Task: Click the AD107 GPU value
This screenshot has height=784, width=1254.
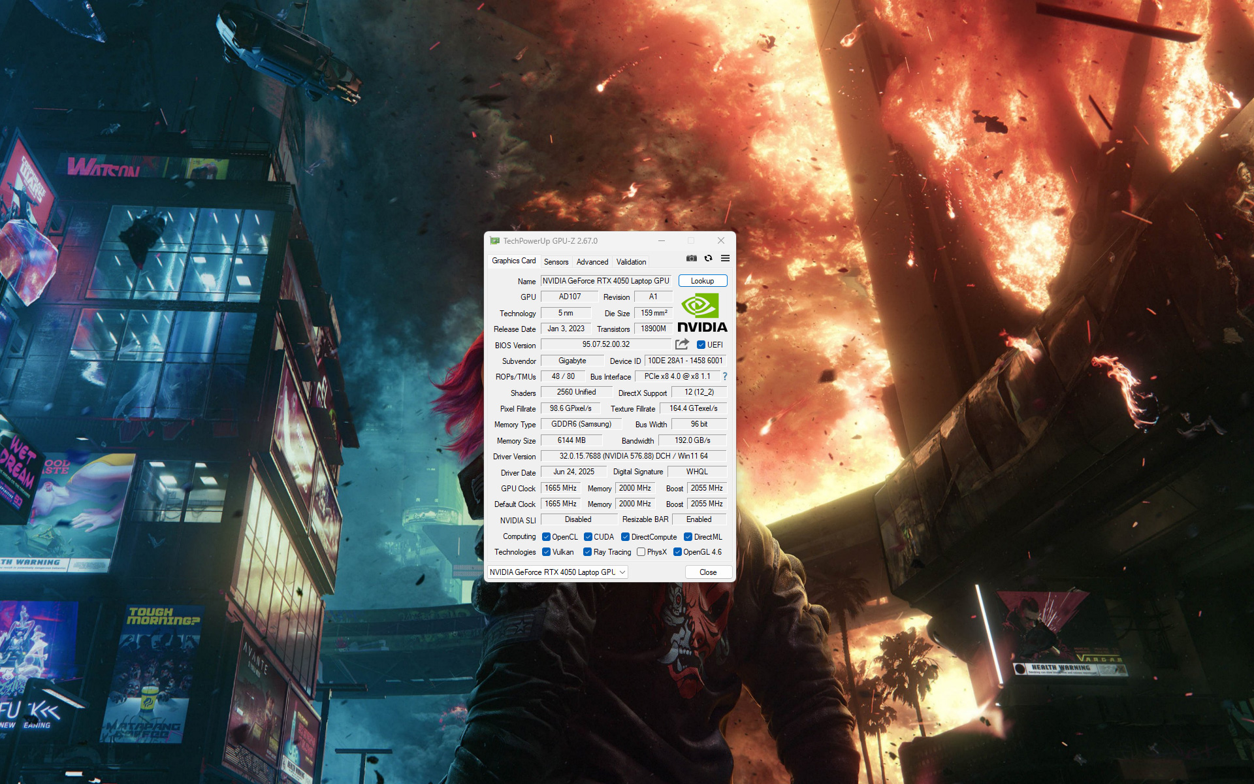Action: point(570,297)
